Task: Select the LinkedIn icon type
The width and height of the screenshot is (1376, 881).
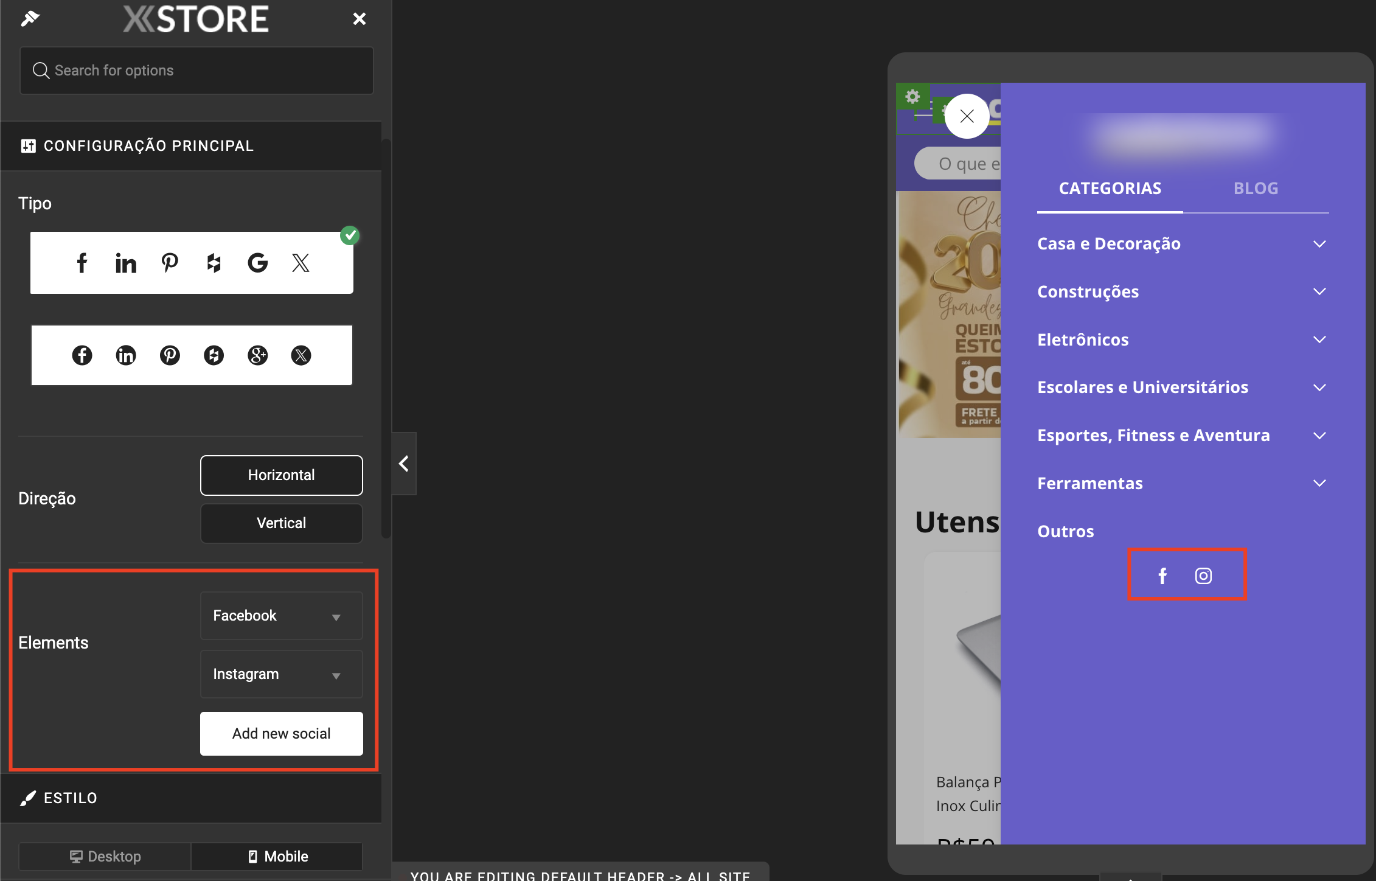Action: (125, 263)
